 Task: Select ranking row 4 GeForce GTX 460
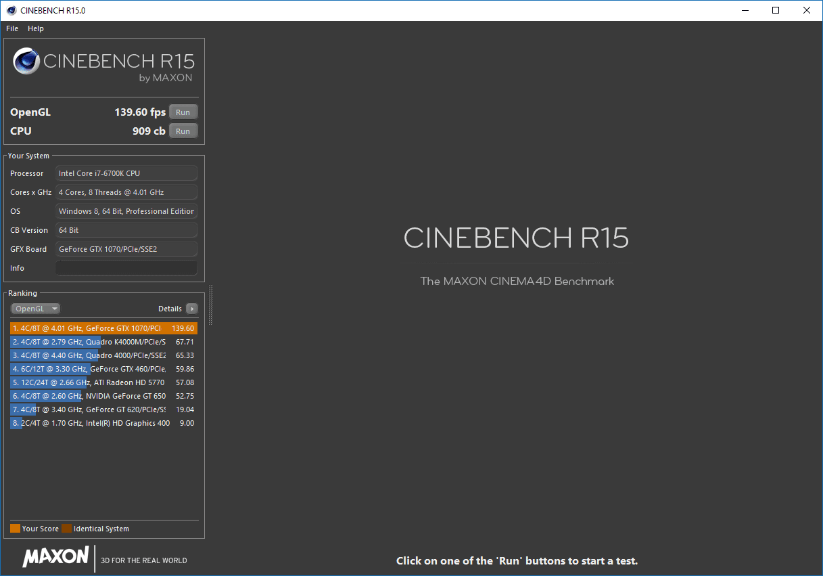pos(104,369)
